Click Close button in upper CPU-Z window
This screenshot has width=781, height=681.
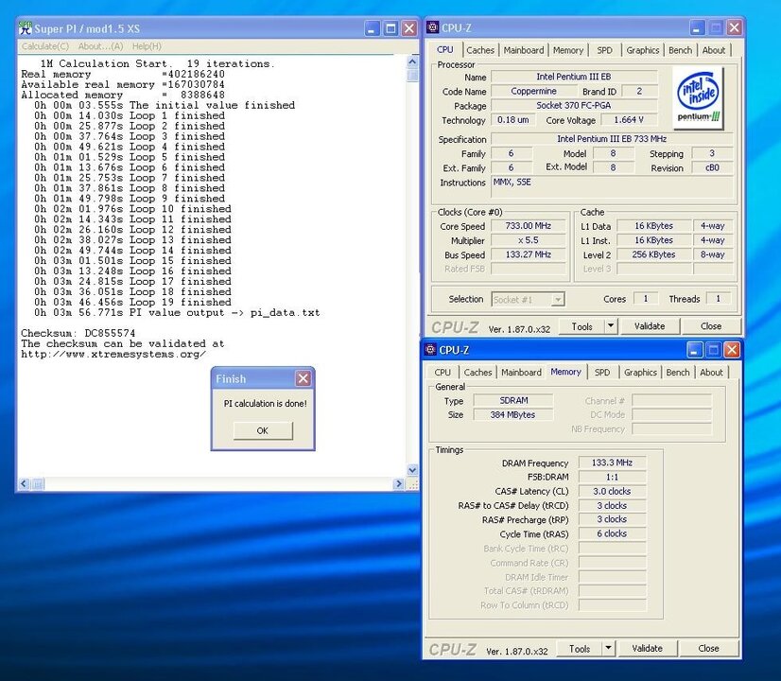click(711, 326)
